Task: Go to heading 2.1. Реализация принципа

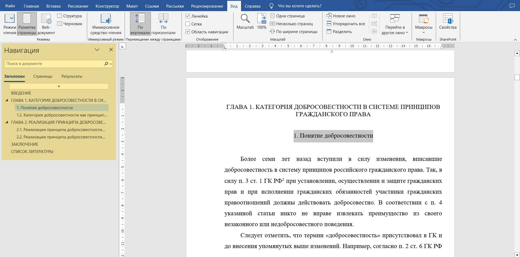Action: 61,130
